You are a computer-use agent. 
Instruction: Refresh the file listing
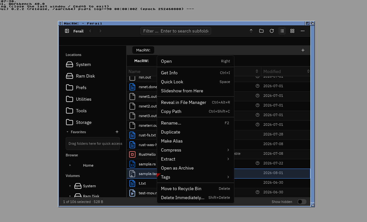pyautogui.click(x=272, y=31)
